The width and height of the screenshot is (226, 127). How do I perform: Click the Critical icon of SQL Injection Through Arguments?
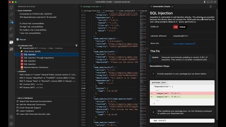pos(22,58)
